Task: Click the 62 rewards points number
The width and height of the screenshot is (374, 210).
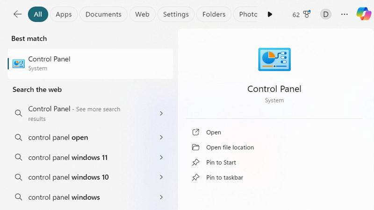Action: (296, 15)
